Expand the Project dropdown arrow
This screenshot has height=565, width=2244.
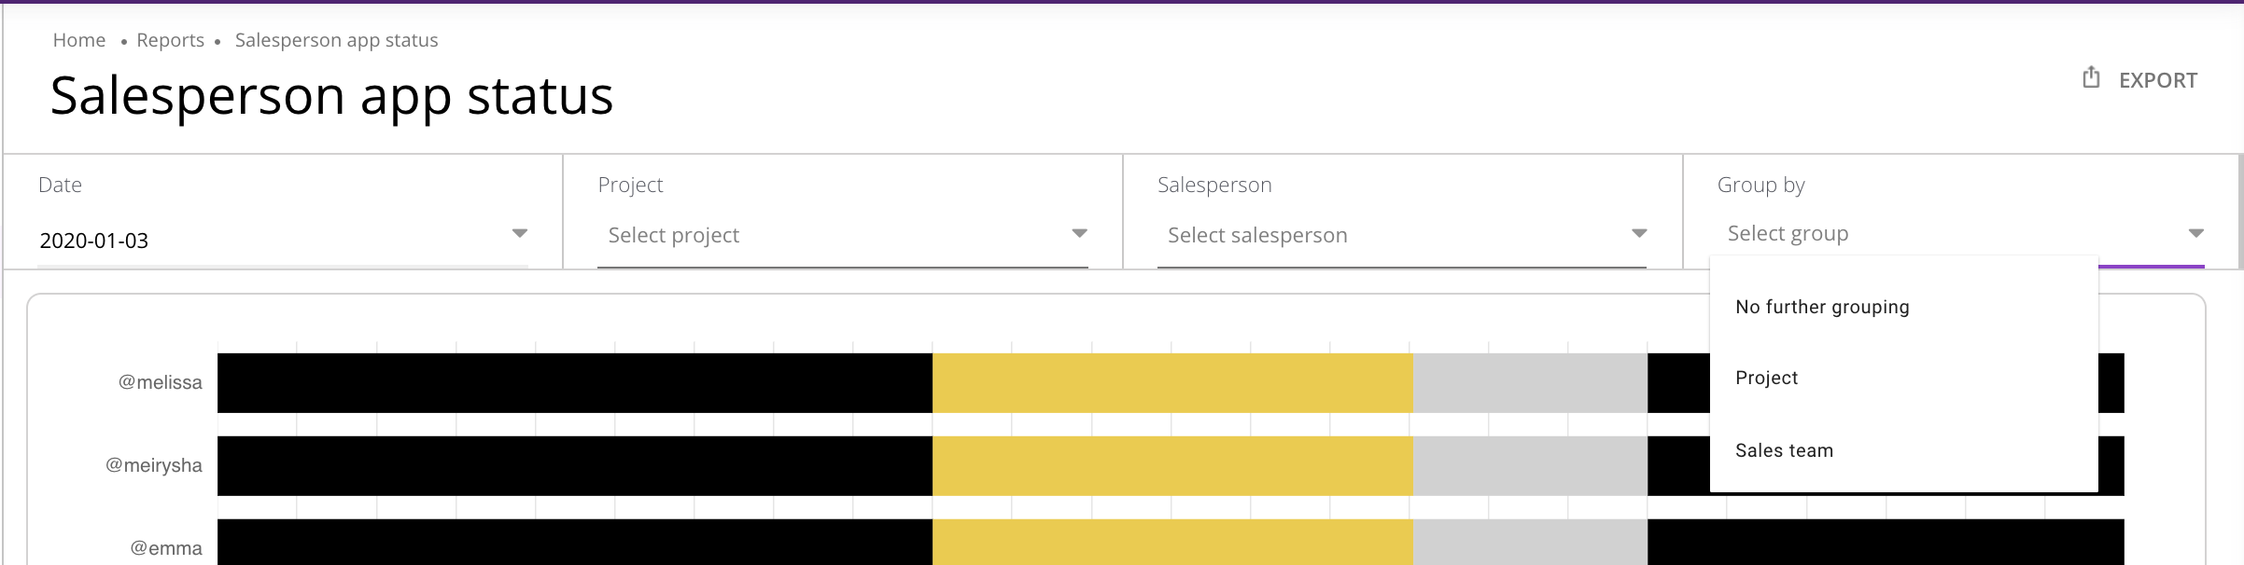pos(1079,233)
